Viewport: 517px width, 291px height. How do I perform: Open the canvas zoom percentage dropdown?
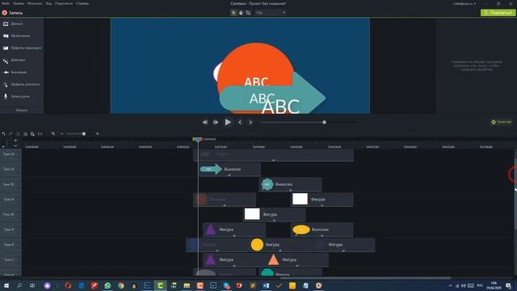click(270, 13)
